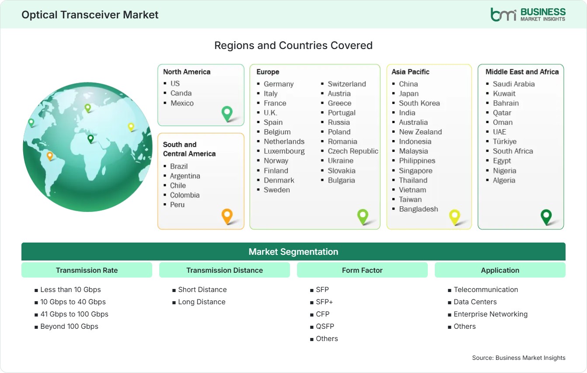Screen dimensions: 587x373
Task: Select the Transmission Distance segment header
Action: [224, 270]
